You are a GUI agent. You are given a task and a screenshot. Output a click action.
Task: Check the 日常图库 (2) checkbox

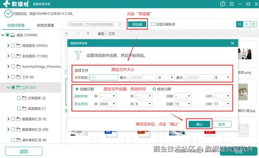[x=19, y=98]
